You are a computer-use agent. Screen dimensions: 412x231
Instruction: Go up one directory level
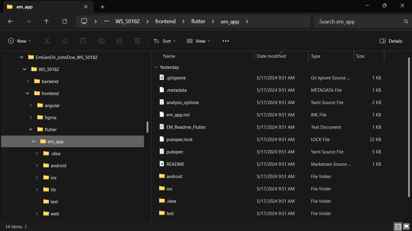click(46, 21)
